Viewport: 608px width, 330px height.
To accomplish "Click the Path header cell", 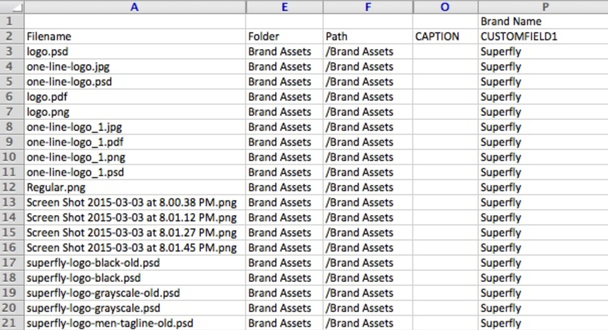I will 368,36.
